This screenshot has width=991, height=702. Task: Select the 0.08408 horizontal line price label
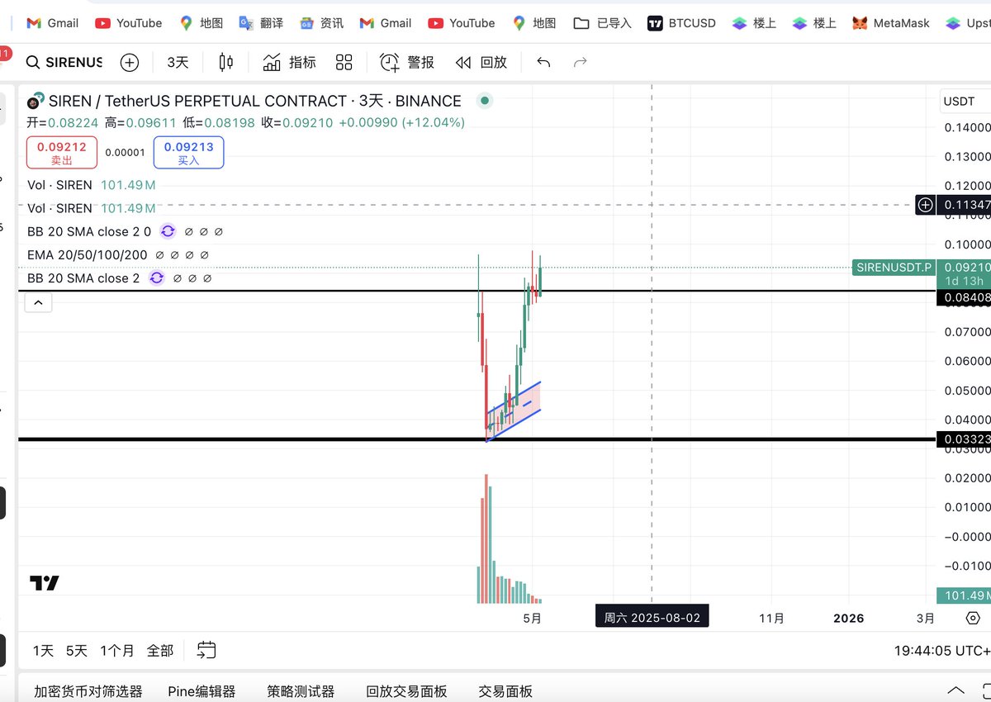coord(964,297)
